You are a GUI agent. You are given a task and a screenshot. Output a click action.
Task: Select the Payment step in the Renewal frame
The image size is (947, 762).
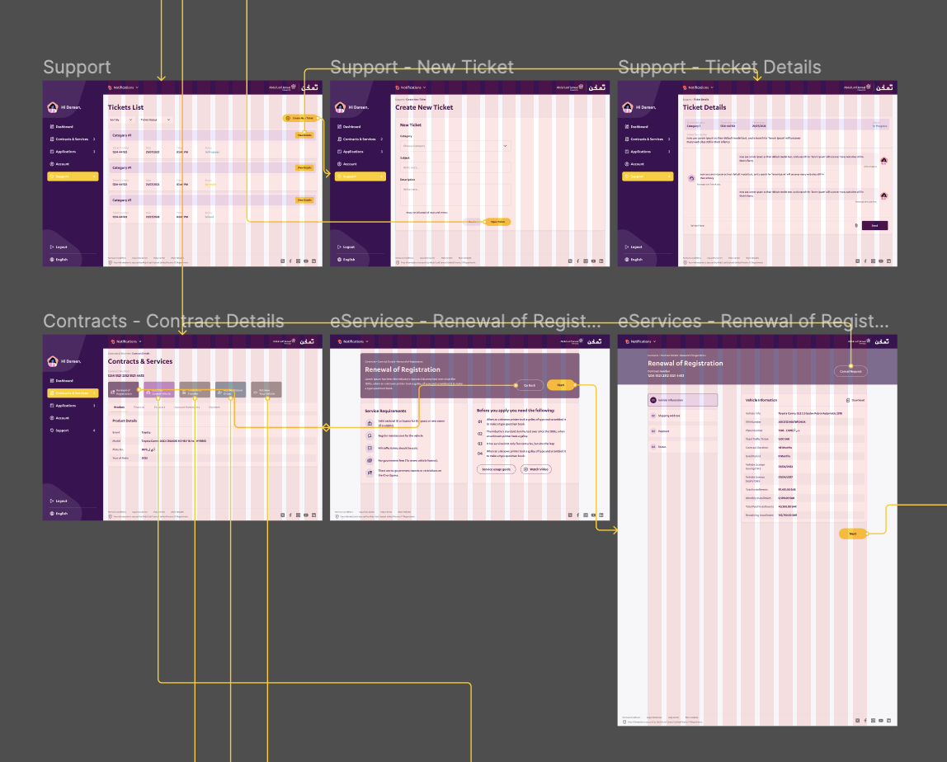pos(683,432)
